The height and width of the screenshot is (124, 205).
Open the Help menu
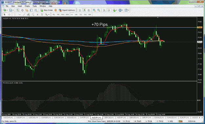[50, 6]
